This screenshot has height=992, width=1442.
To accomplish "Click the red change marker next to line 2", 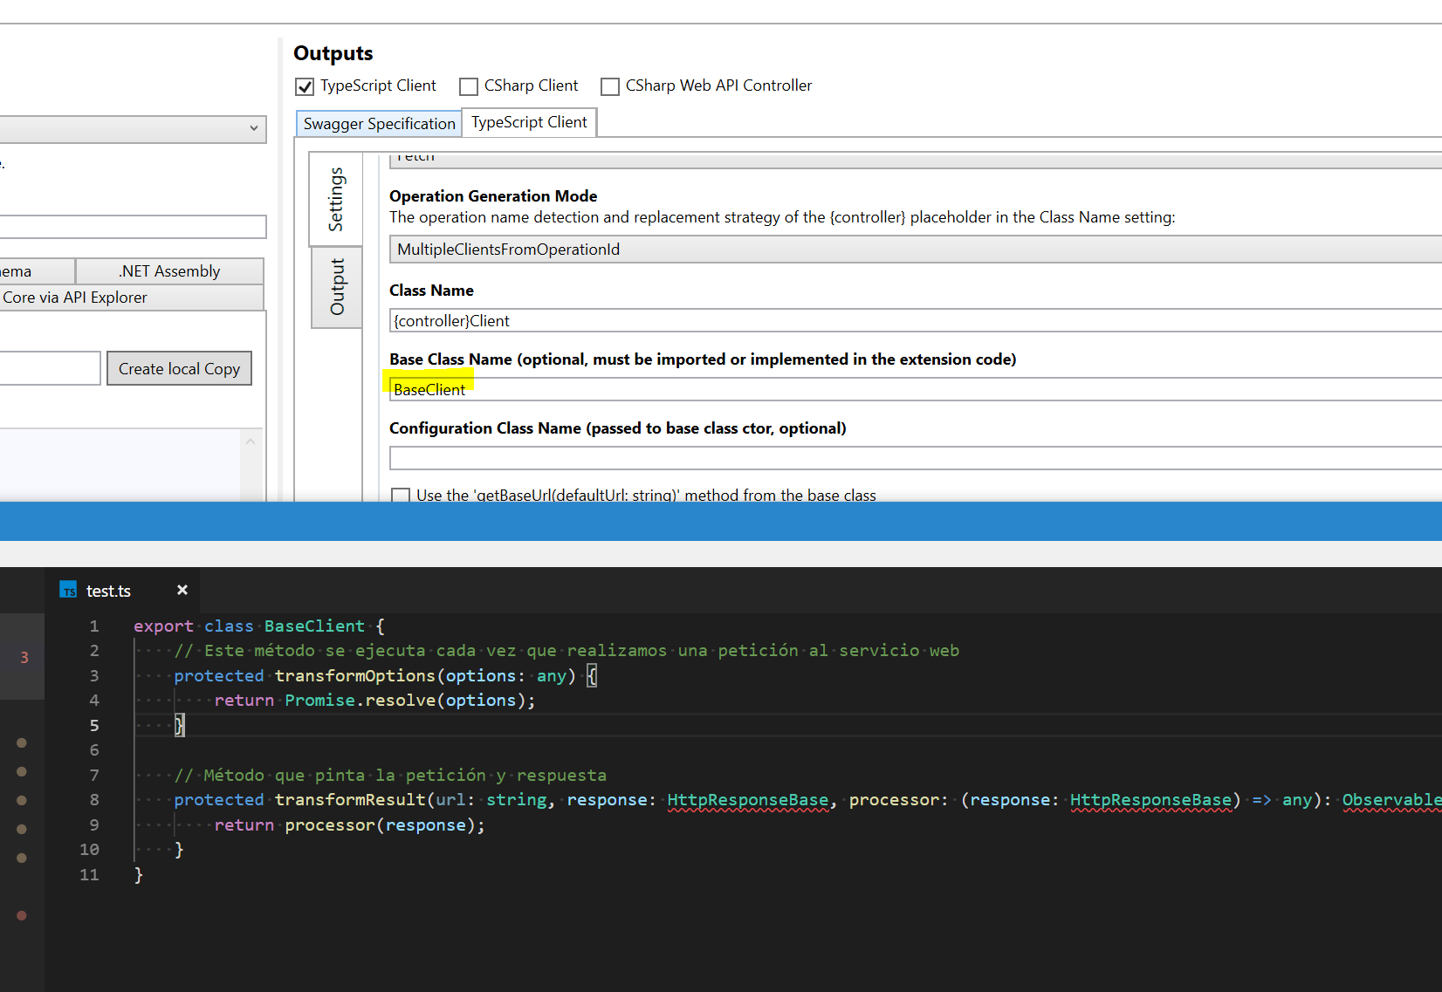I will 24,657.
